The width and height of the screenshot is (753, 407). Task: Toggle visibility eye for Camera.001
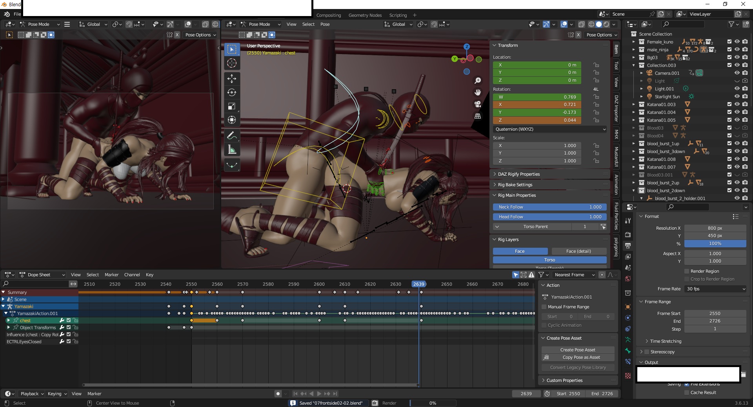737,73
